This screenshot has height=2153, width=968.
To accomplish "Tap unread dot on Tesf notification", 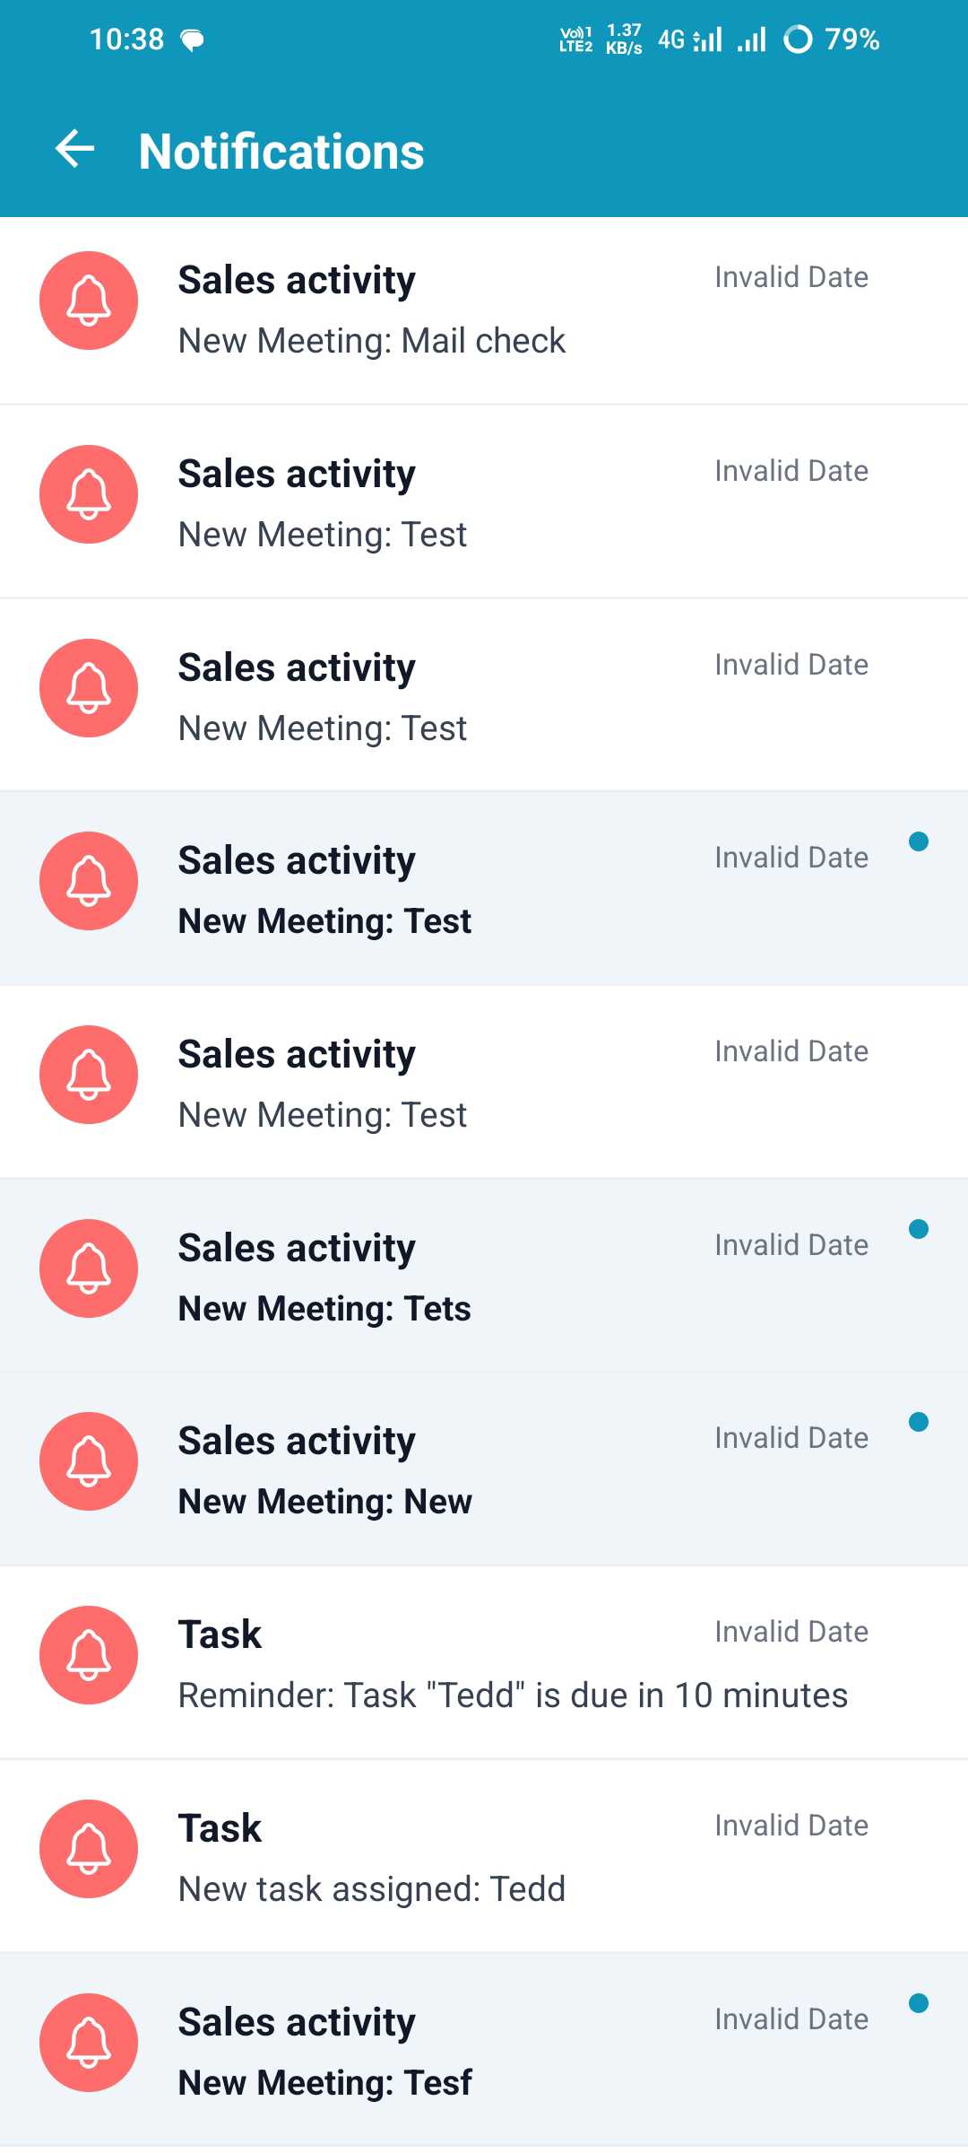I will click(x=918, y=2003).
